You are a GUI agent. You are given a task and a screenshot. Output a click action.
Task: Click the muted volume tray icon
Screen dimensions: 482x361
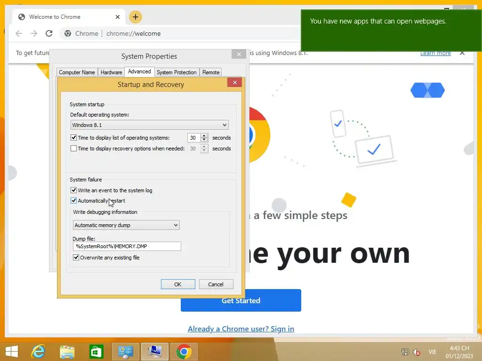coord(417,352)
